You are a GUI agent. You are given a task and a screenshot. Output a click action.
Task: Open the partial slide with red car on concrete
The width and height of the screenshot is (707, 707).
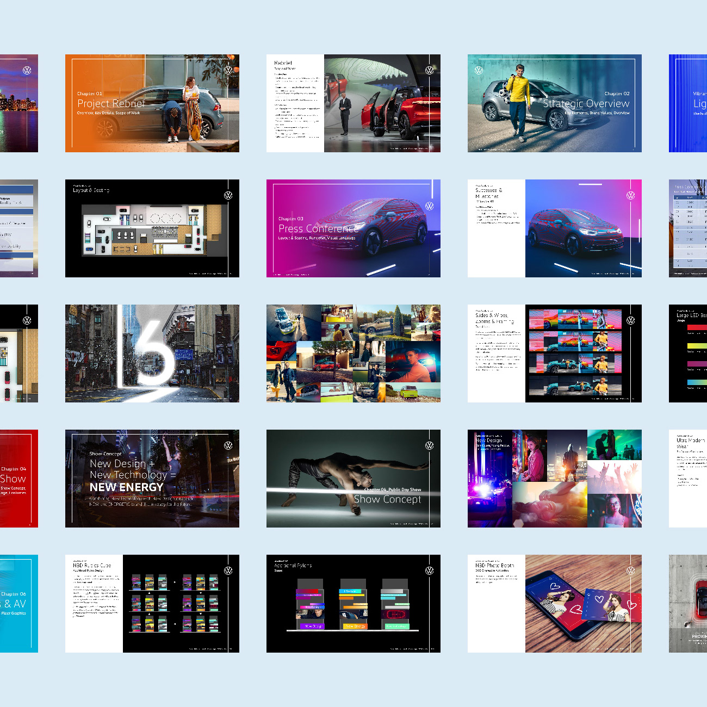point(688,604)
